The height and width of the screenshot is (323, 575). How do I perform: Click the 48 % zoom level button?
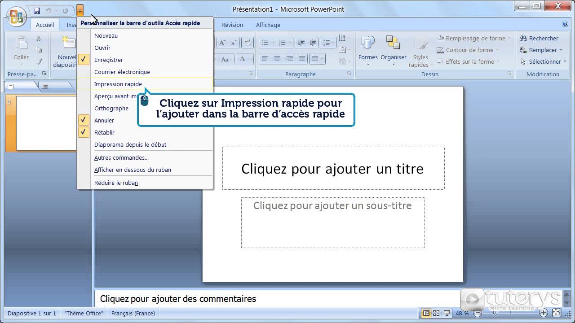462,313
